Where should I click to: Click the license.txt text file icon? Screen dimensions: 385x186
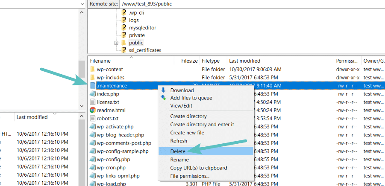click(x=93, y=102)
